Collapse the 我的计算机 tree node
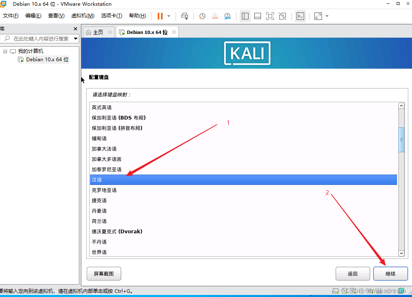Image resolution: width=412 pixels, height=297 pixels. pyautogui.click(x=5, y=51)
